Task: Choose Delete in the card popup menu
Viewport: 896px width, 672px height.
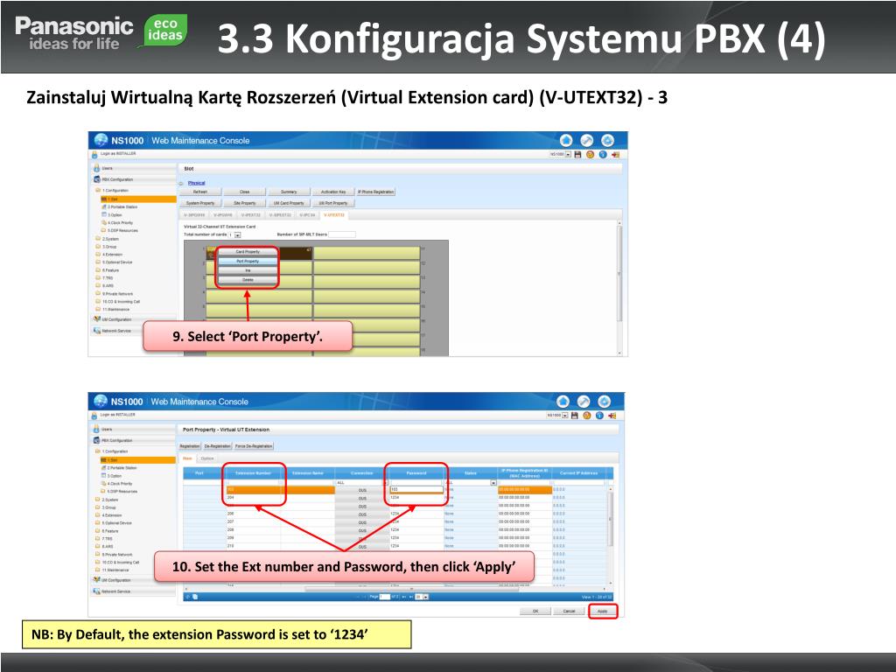Action: click(x=248, y=280)
